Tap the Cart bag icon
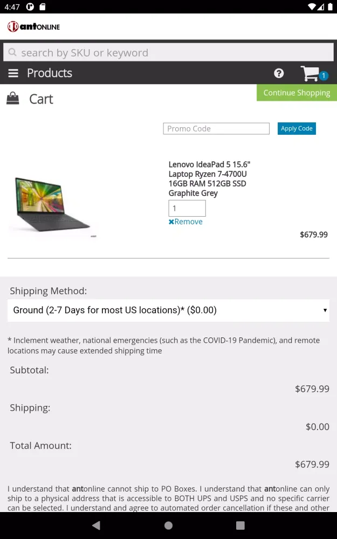The width and height of the screenshot is (337, 539). click(13, 98)
